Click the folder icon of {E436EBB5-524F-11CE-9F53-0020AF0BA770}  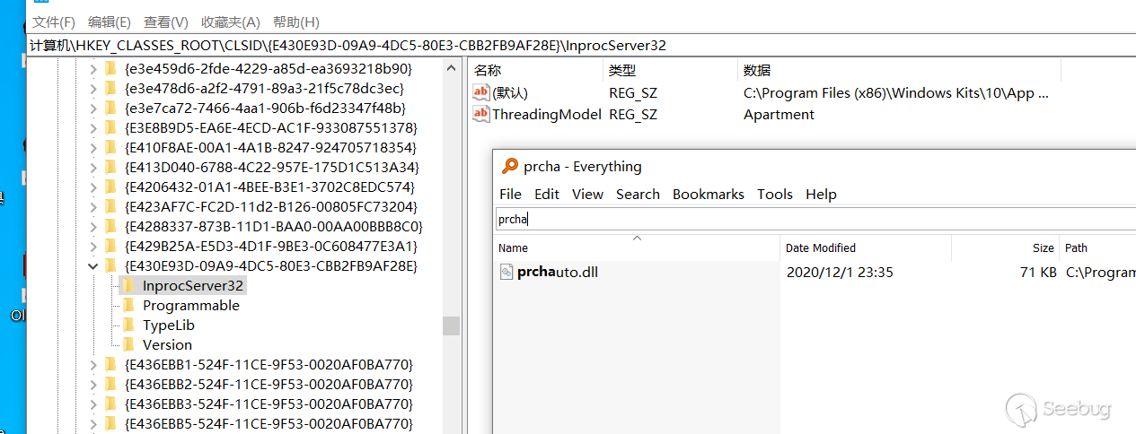click(x=111, y=423)
